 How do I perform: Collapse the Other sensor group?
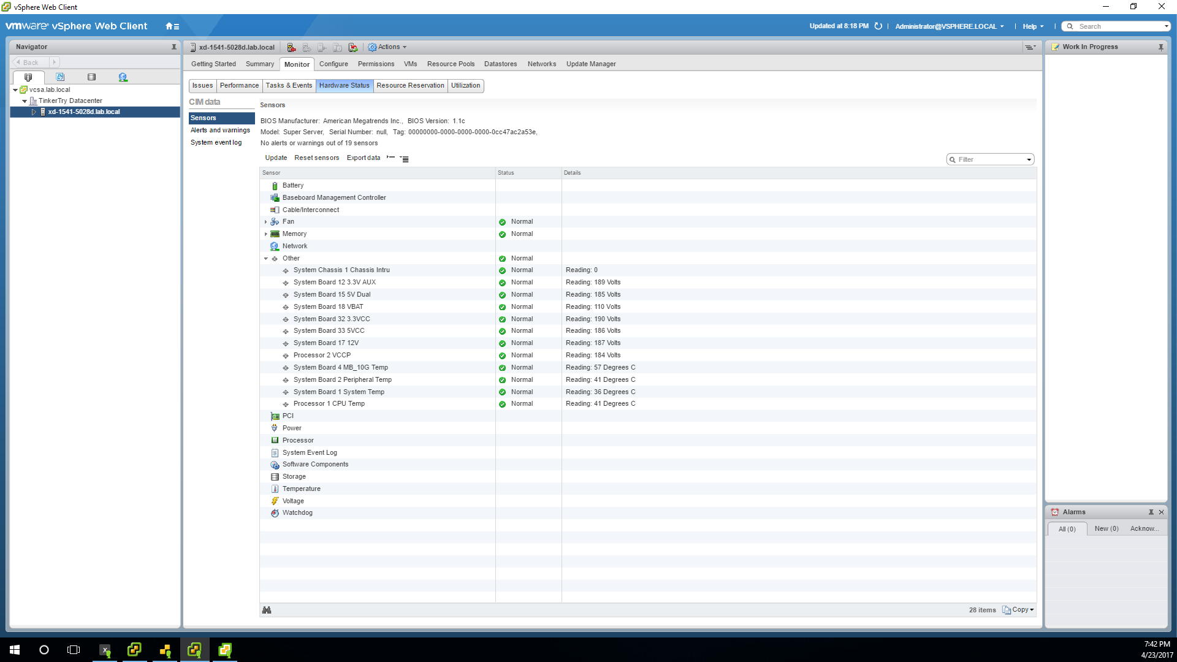coord(265,259)
